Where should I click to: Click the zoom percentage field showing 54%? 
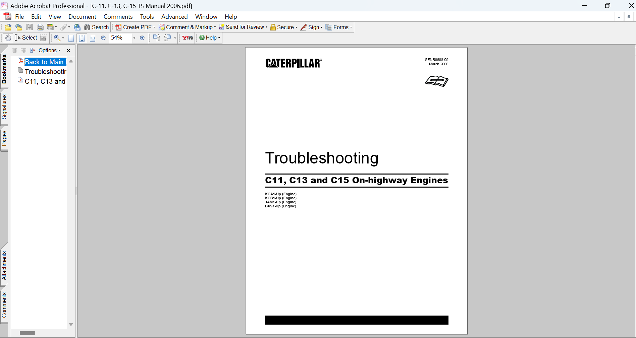click(x=120, y=38)
